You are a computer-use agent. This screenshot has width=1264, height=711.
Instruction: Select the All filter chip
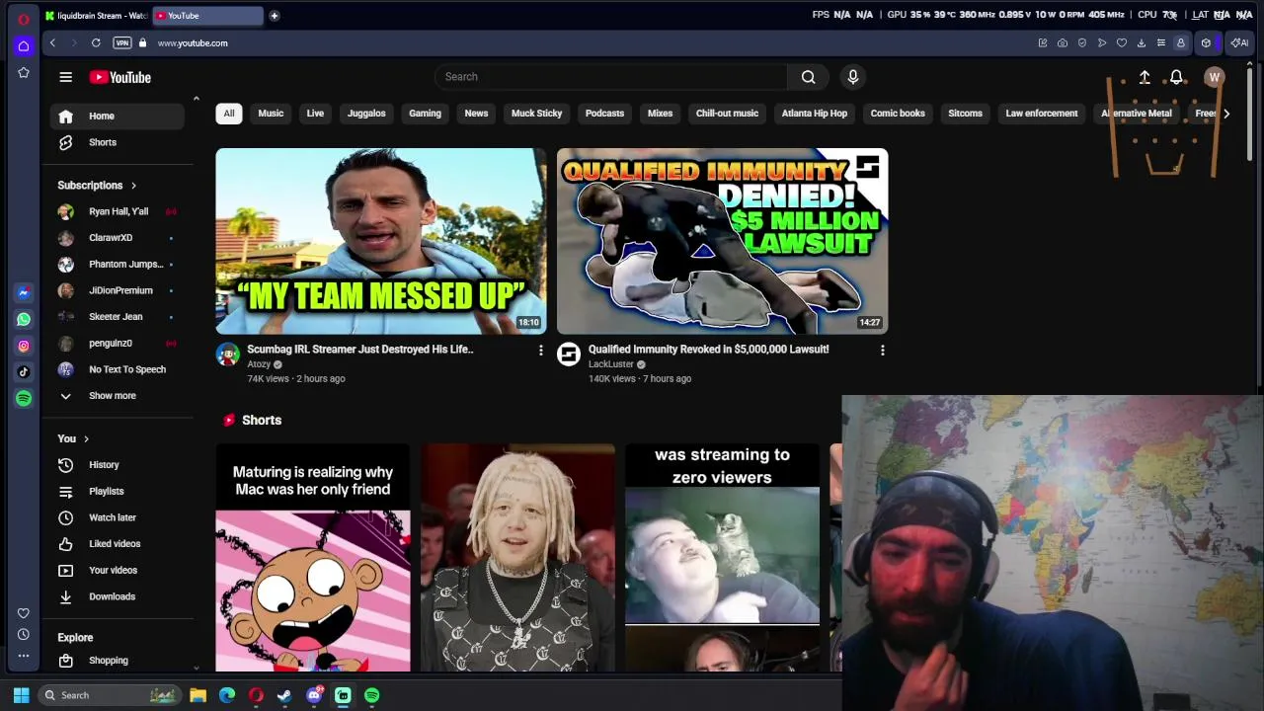(x=229, y=114)
